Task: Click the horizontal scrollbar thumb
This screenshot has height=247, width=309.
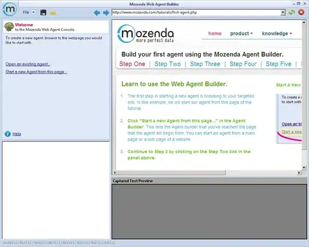Action: pos(172,173)
